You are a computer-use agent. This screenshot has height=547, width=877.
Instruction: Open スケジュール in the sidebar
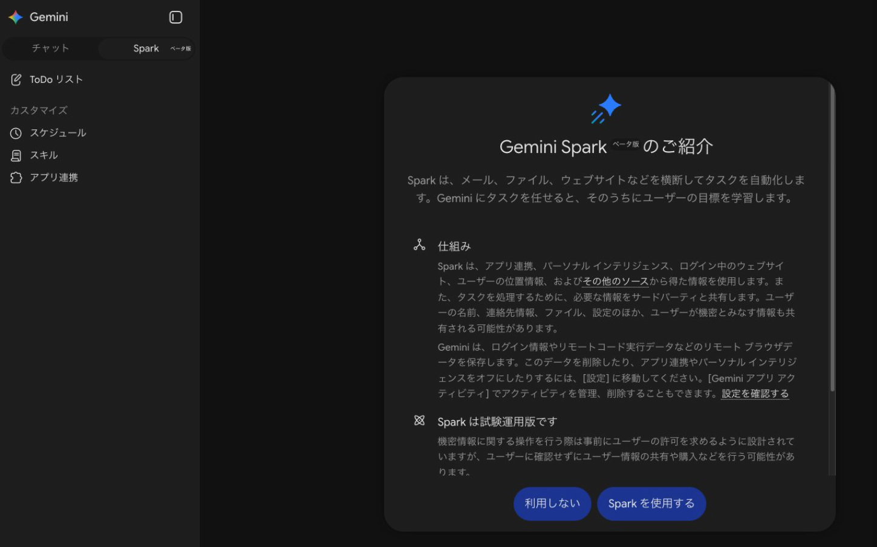48,133
